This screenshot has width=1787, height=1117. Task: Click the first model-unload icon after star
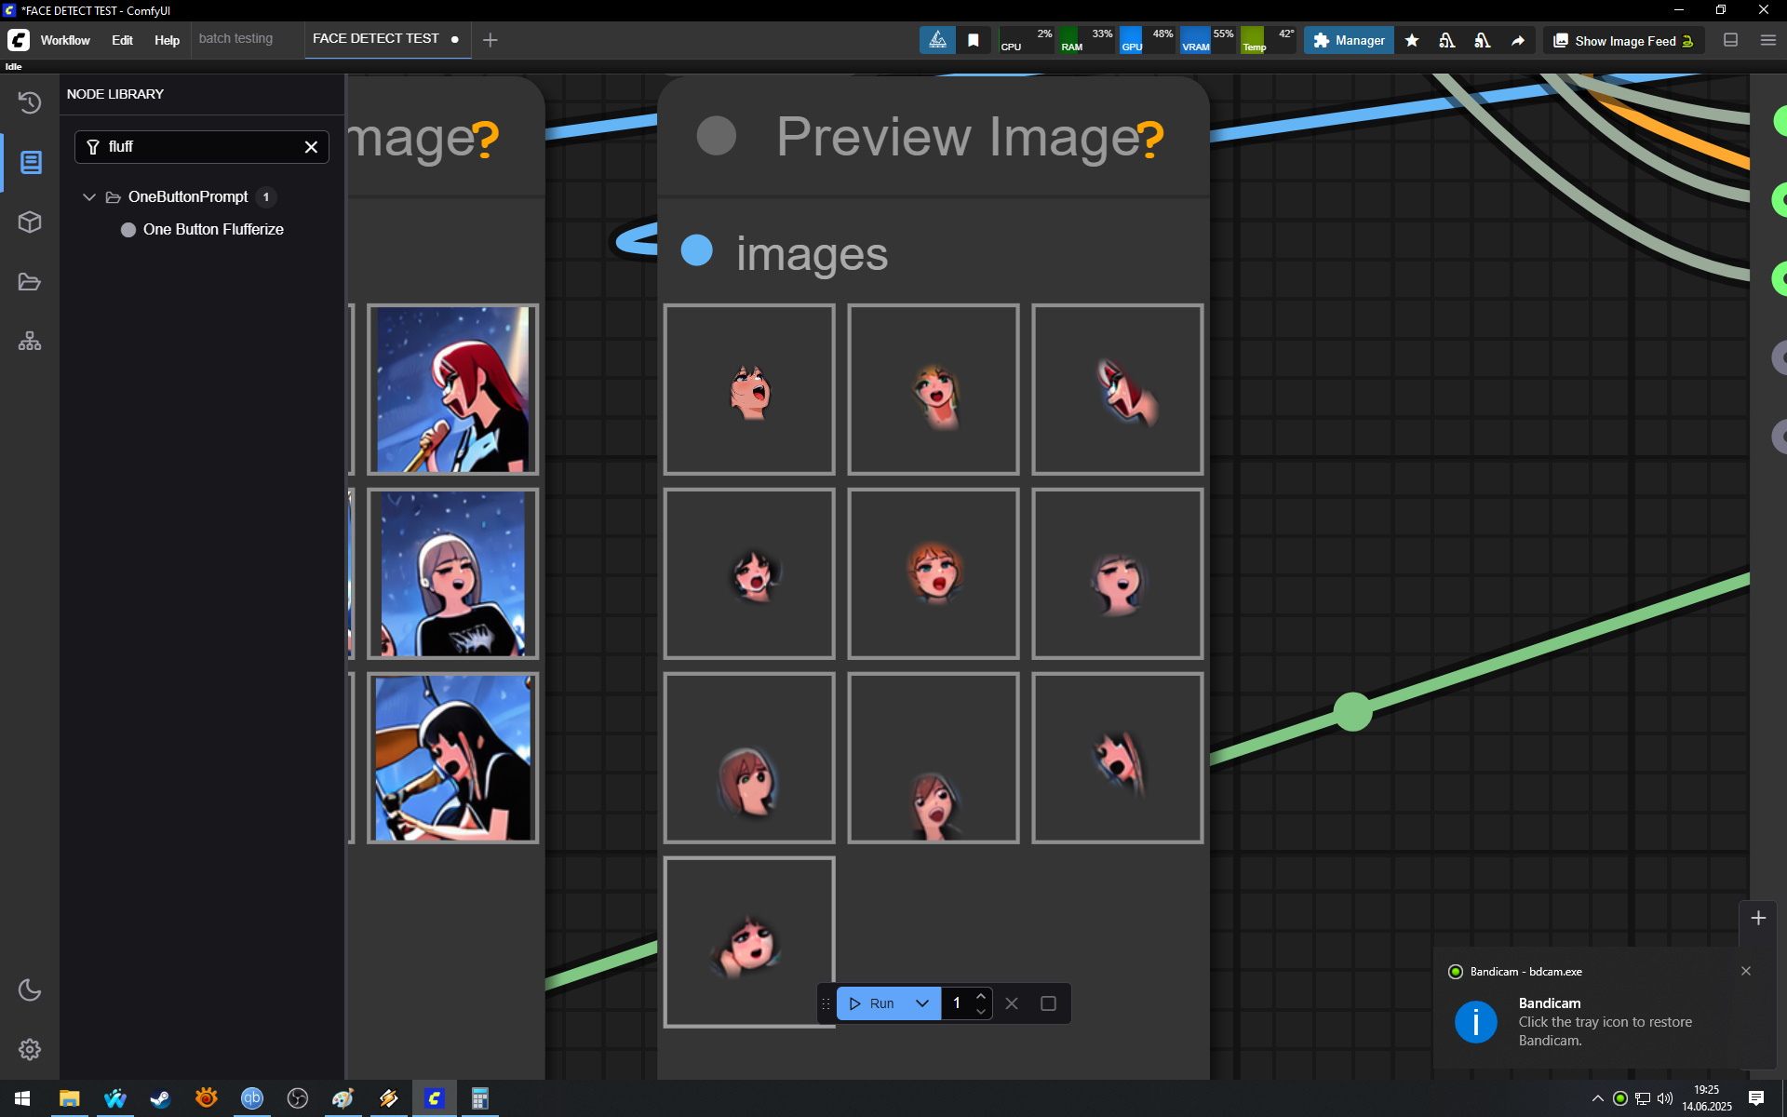click(x=1447, y=40)
